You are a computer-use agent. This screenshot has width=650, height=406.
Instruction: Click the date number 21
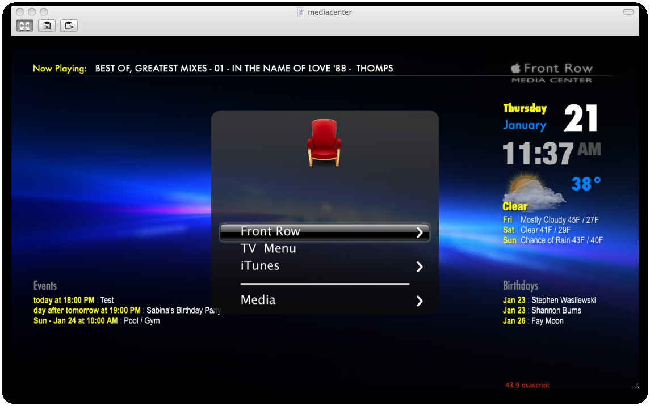pyautogui.click(x=581, y=118)
